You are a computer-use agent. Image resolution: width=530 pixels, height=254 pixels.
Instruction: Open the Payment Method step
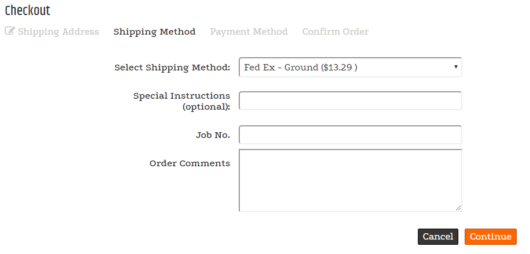click(x=249, y=32)
